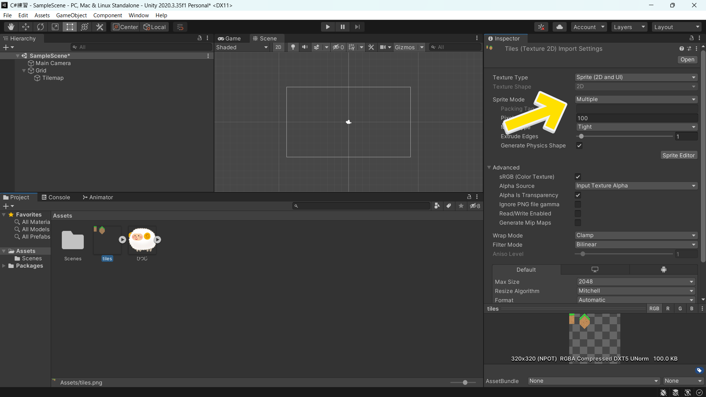Enable sRGB Color Texture checkbox
Image resolution: width=706 pixels, height=397 pixels.
pyautogui.click(x=578, y=176)
